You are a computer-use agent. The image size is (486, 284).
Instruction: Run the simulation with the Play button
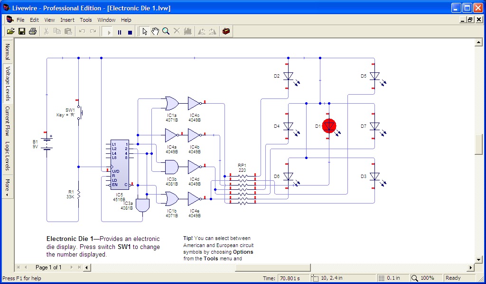click(x=108, y=32)
